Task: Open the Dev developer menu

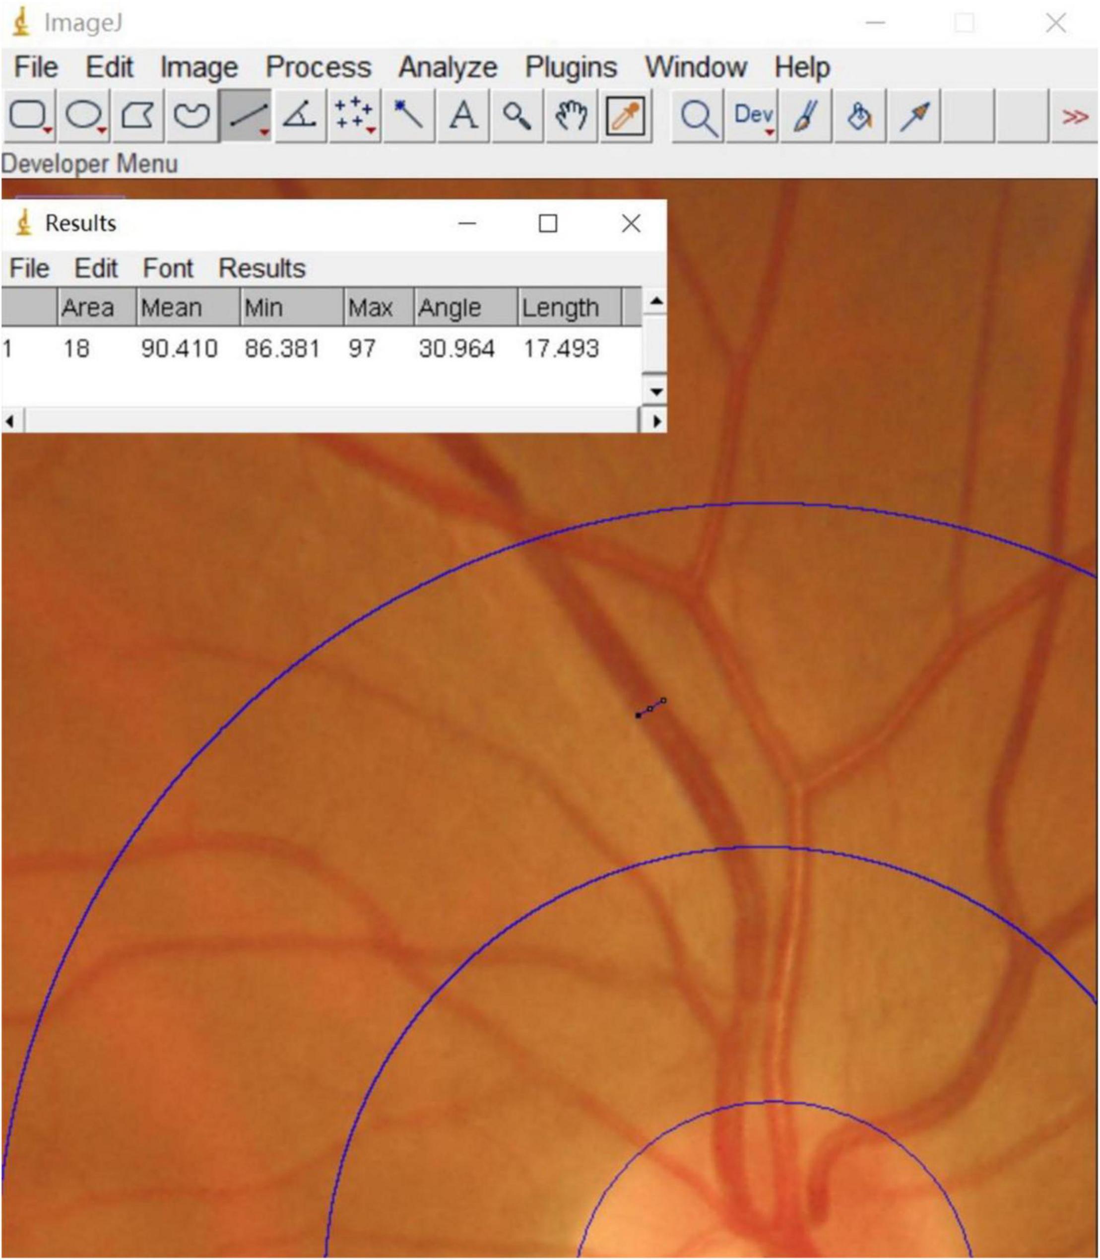Action: point(753,116)
